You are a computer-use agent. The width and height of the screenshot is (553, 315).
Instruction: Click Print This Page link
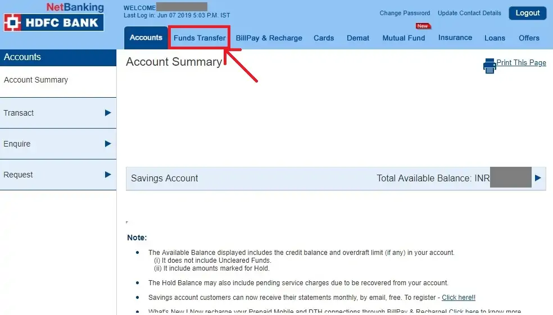522,63
